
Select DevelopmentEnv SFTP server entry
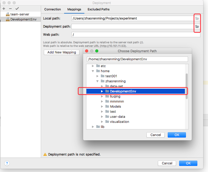(23, 20)
